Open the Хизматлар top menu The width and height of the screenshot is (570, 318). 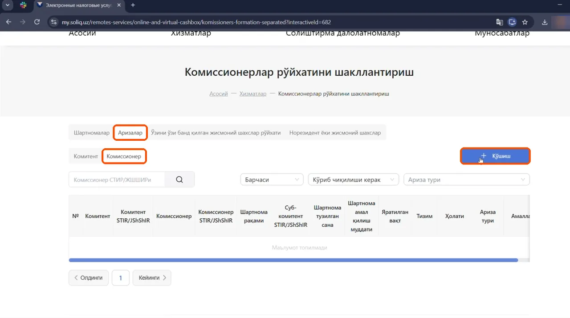(x=191, y=33)
